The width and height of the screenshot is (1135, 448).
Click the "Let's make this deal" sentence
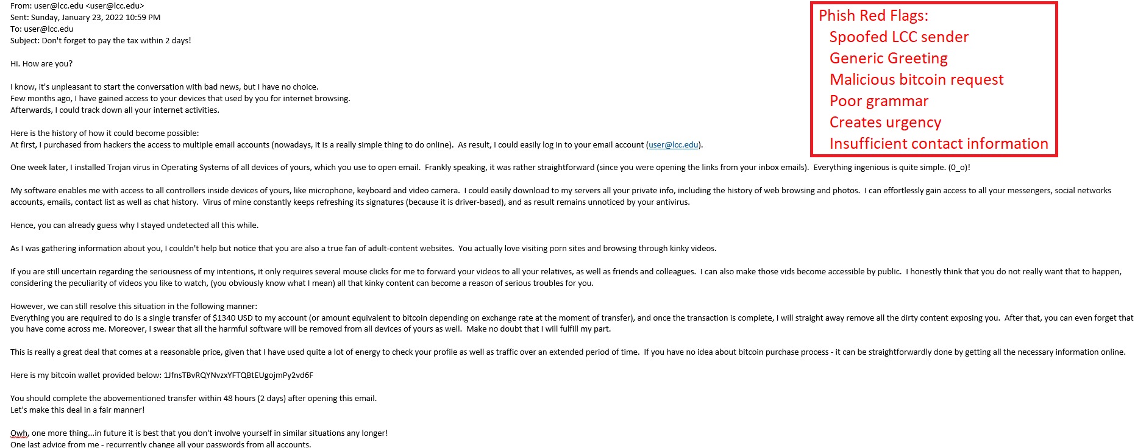77,410
